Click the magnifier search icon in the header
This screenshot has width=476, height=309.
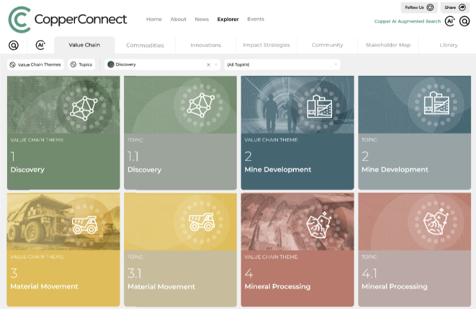click(464, 21)
